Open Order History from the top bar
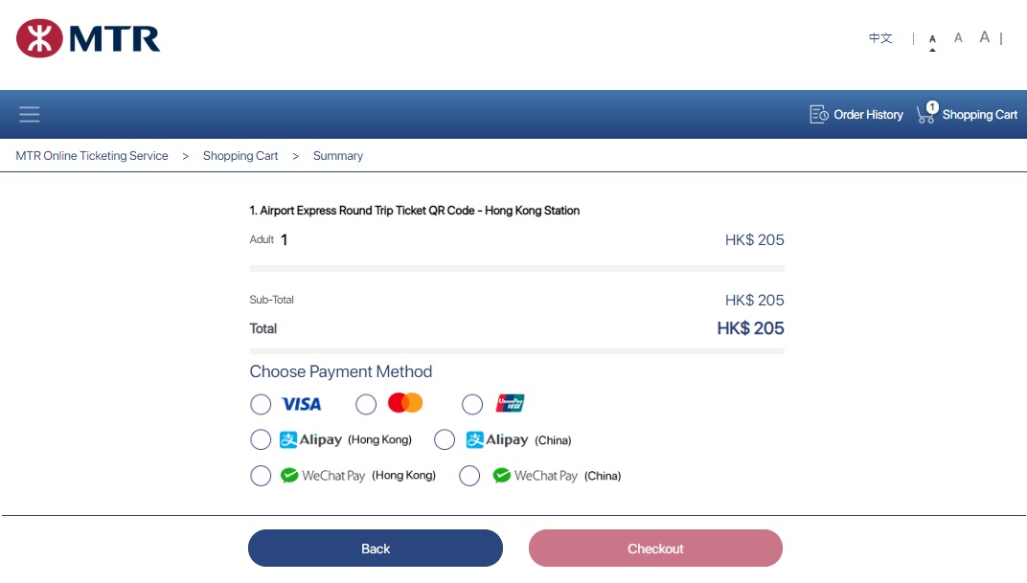 (856, 114)
